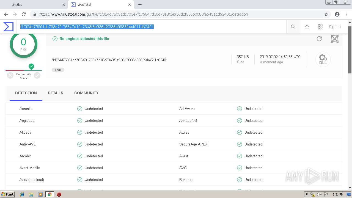Image resolution: width=352 pixels, height=198 pixels.
Task: Vote negative with community X icon
Action: click(x=10, y=75)
